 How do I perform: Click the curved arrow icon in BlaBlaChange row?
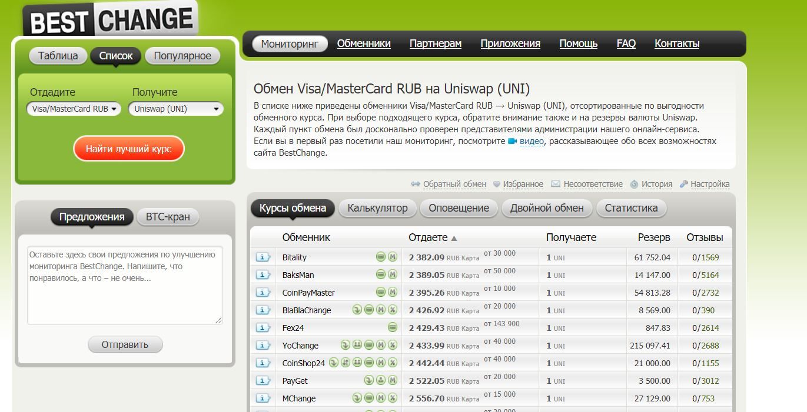point(357,310)
